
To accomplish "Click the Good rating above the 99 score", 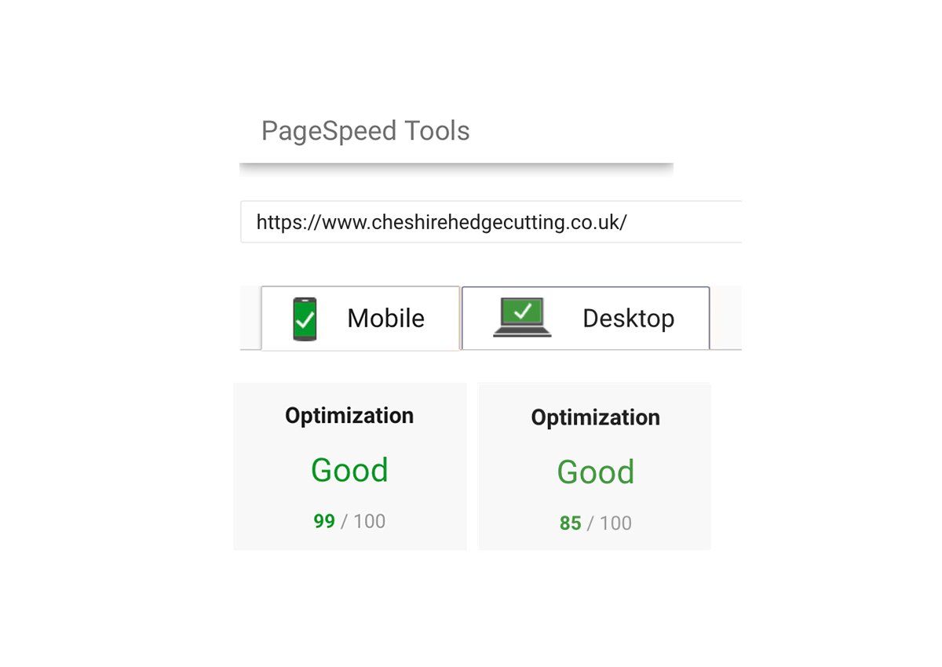I will (349, 470).
